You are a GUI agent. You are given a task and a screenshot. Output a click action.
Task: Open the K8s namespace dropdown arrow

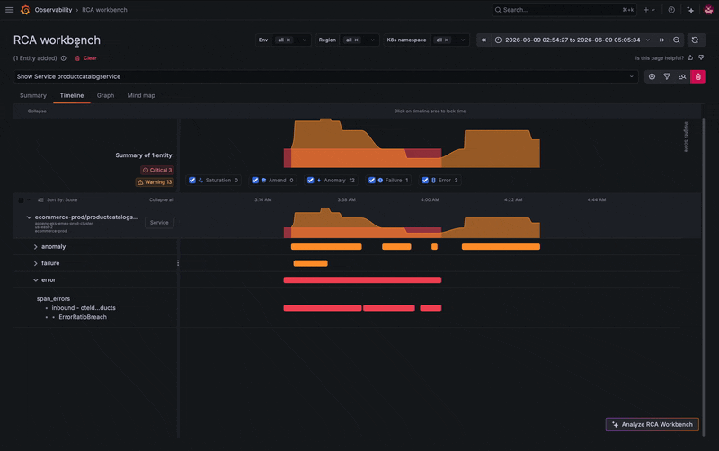[x=463, y=40]
